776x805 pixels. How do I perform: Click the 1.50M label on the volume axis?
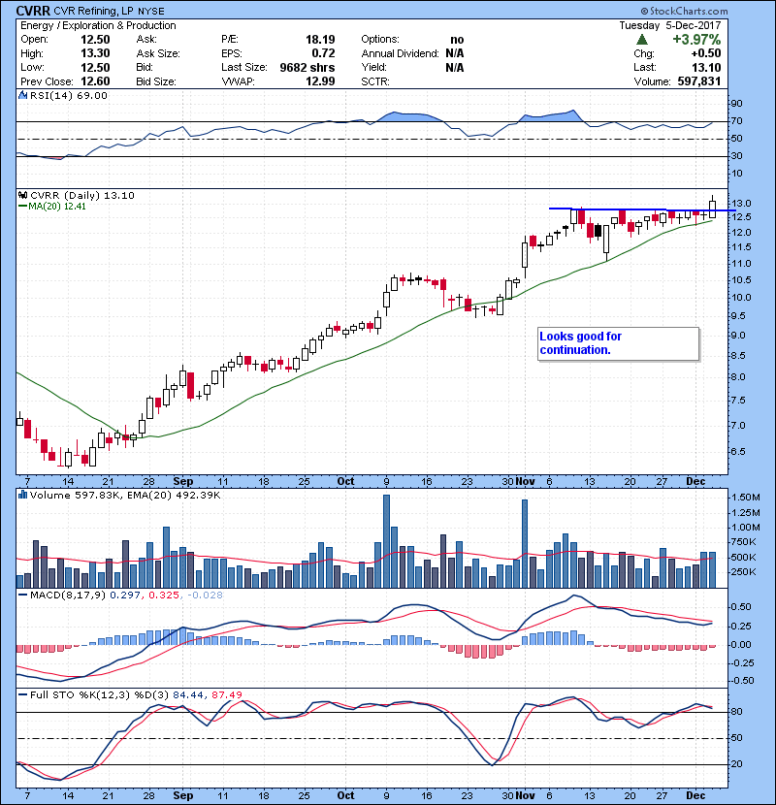click(x=746, y=497)
